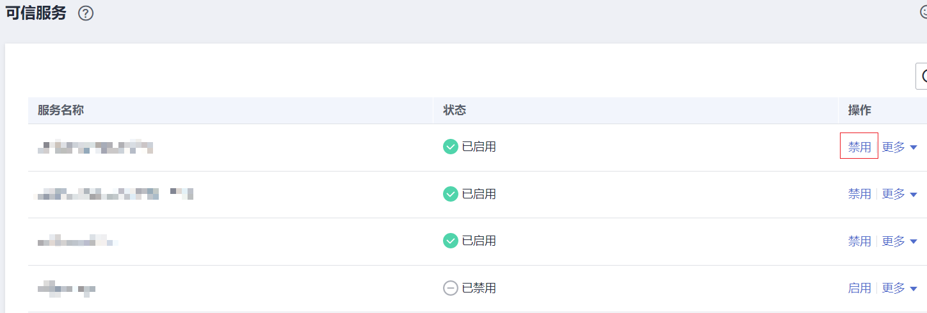
Task: Click the green enabled status icon in first row
Action: [x=451, y=147]
